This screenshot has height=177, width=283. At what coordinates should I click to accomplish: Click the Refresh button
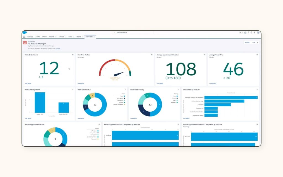(247, 43)
